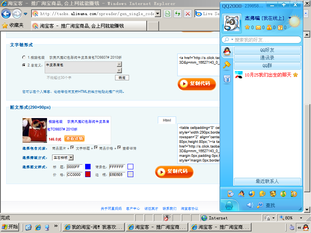Open the 诚征英才 footer link
The image size is (311, 233).
(151, 209)
